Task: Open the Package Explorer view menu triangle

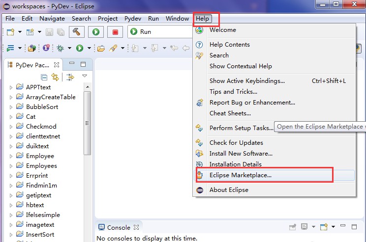Action: pyautogui.click(x=85, y=76)
